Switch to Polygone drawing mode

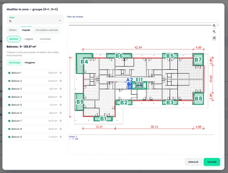[x=30, y=63]
